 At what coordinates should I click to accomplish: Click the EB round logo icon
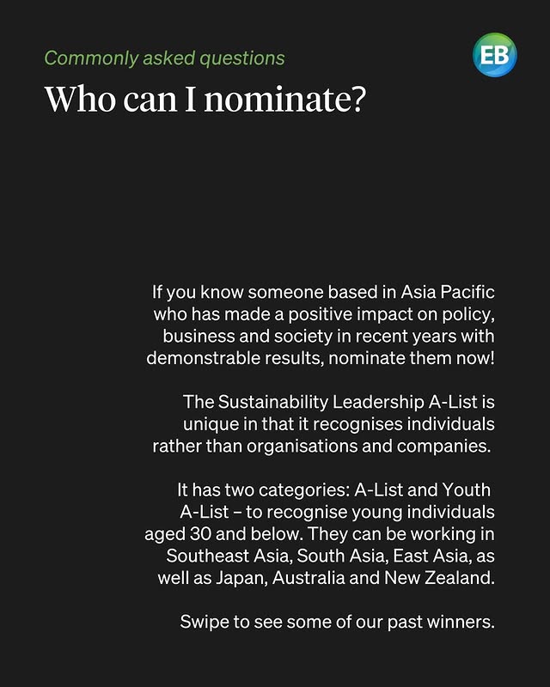(494, 55)
